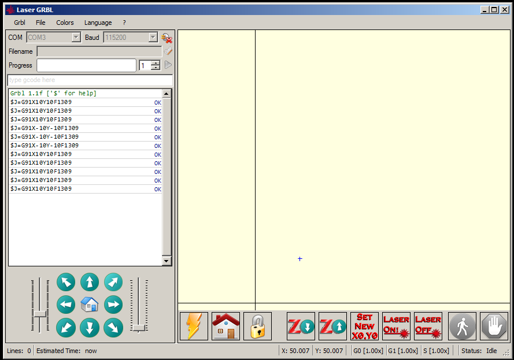
Task: Click the Progress bar
Action: pyautogui.click(x=86, y=65)
